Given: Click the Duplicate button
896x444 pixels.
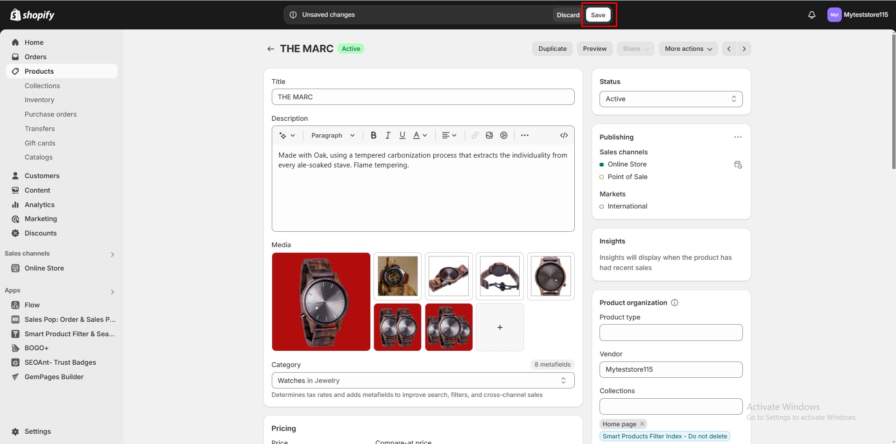Looking at the screenshot, I should [x=552, y=49].
